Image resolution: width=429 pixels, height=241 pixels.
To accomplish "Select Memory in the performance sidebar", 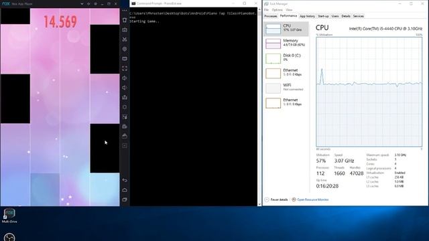I will [x=286, y=44].
